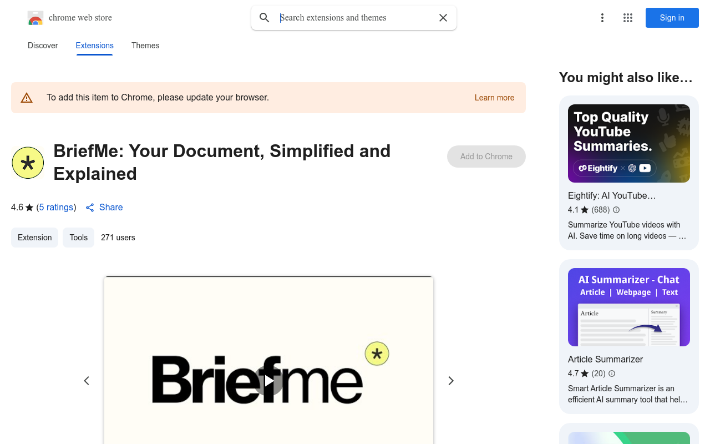Click the share icon next to Share
The image size is (710, 444).
click(90, 208)
